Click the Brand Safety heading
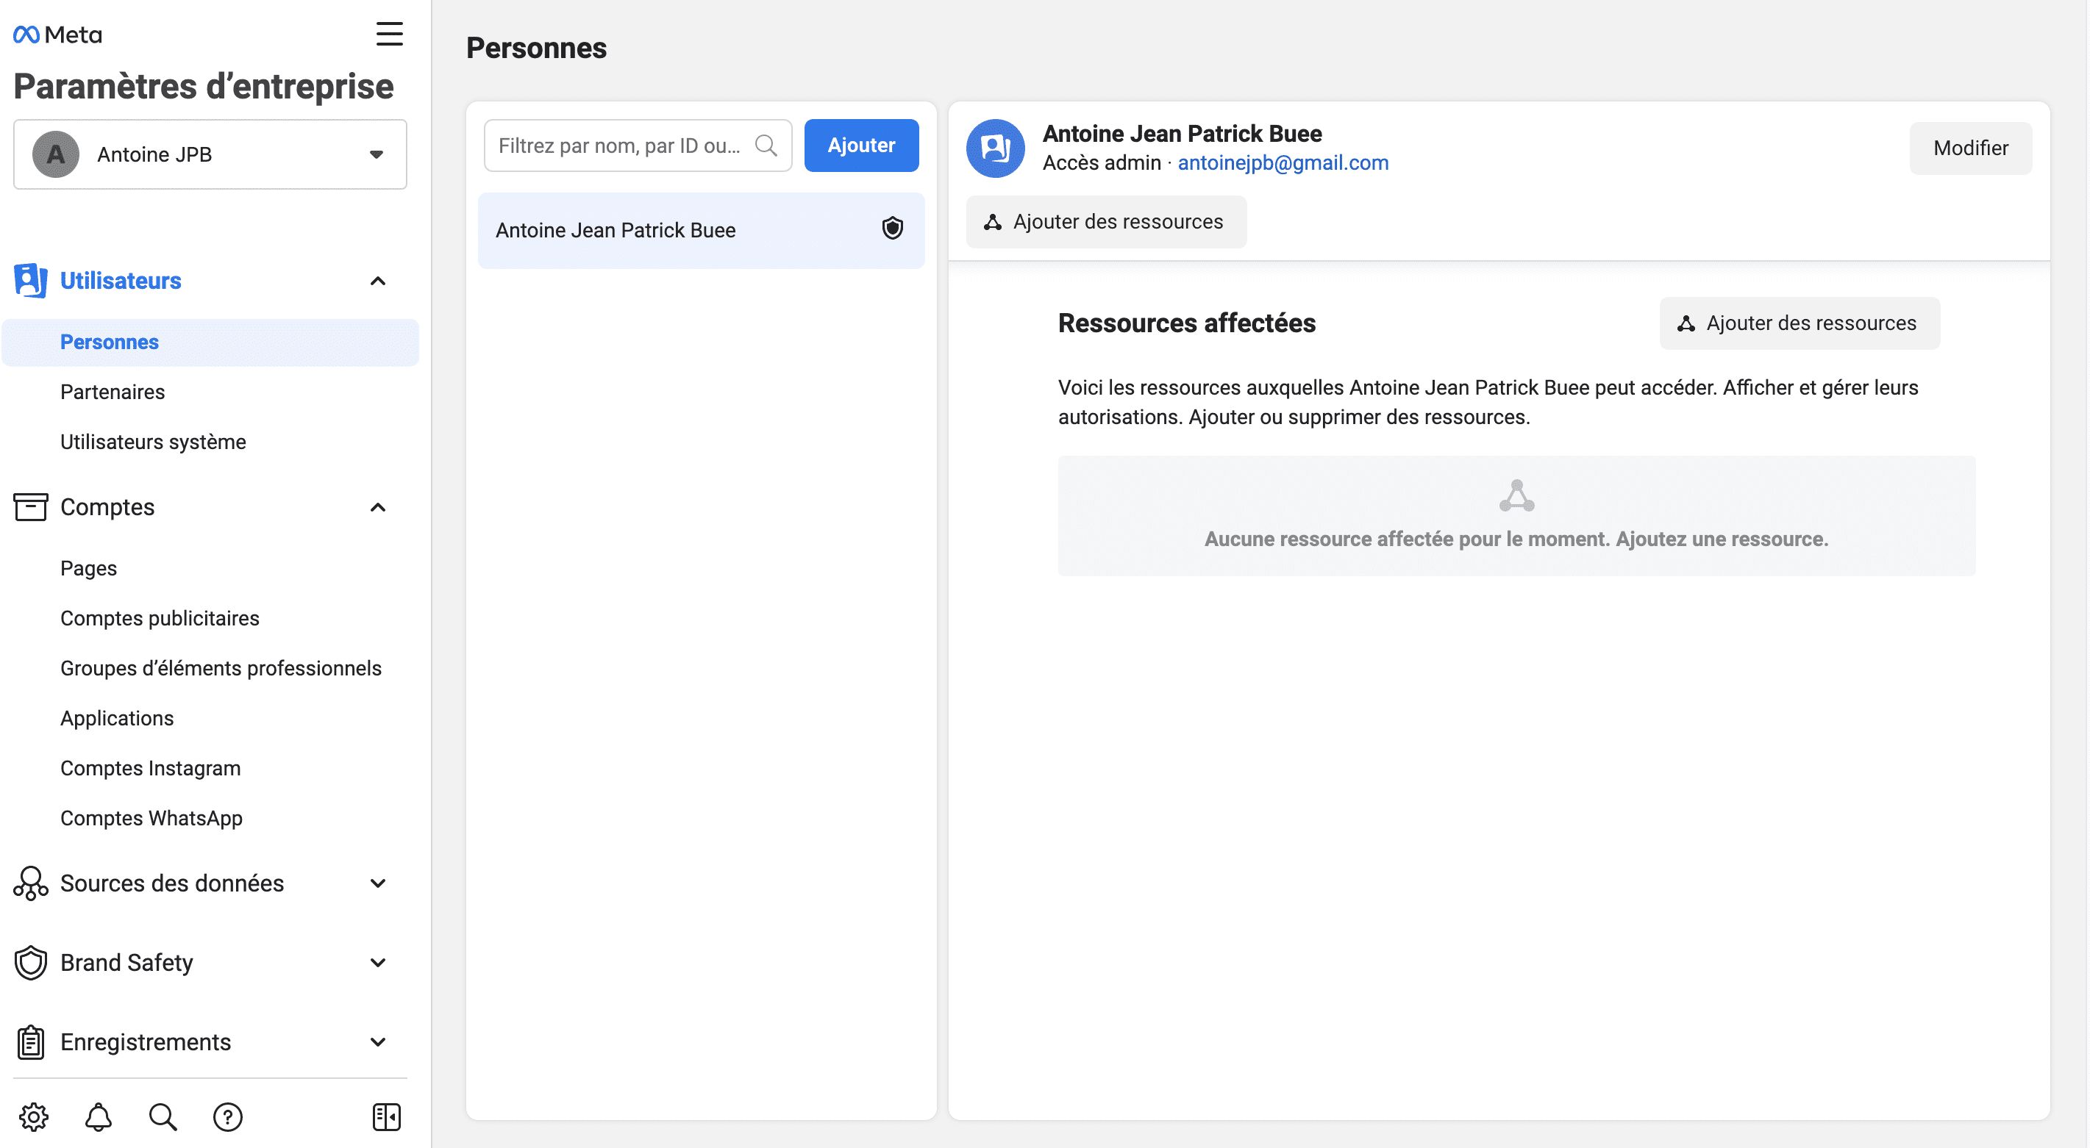Screen dimensions: 2090x1148 126,962
